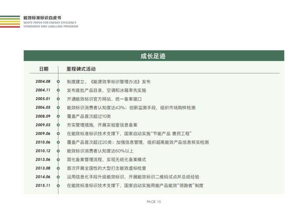Select the date 2005.01
This screenshot has width=308, height=216.
[x=43, y=99]
